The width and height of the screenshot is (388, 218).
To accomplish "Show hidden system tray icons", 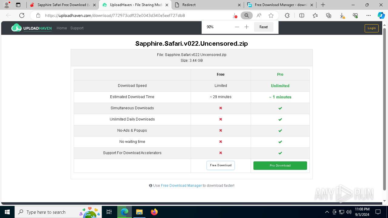I will pyautogui.click(x=327, y=212).
